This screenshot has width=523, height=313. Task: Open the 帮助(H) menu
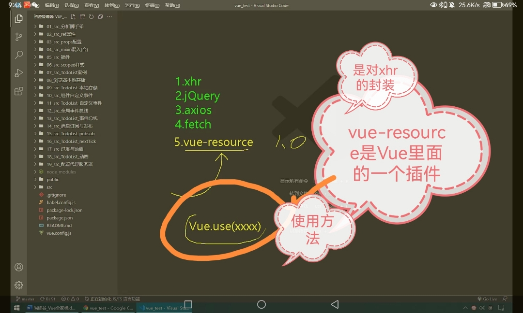click(x=172, y=5)
